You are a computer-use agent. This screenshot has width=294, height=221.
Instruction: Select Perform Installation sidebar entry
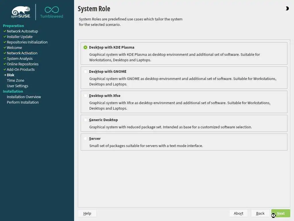coord(23,102)
